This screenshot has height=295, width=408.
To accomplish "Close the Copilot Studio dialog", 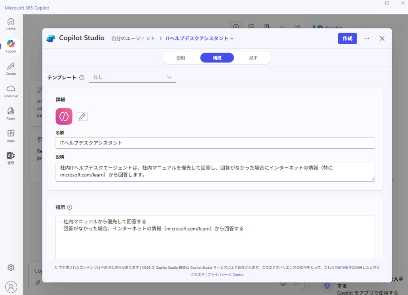I will [382, 39].
